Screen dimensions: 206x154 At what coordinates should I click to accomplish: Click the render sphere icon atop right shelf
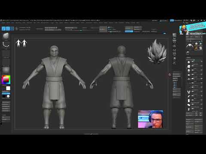point(174,35)
